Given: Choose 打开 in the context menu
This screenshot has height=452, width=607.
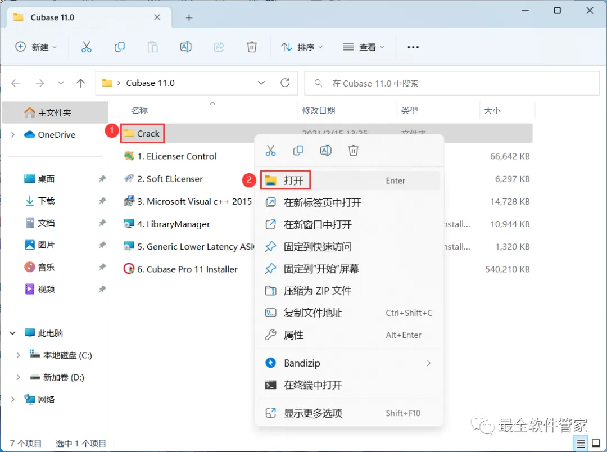Looking at the screenshot, I should click(350, 180).
